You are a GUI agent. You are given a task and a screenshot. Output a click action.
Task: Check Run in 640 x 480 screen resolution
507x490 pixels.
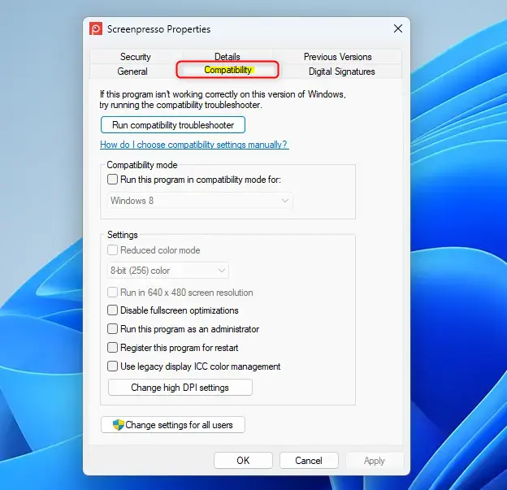click(x=112, y=293)
